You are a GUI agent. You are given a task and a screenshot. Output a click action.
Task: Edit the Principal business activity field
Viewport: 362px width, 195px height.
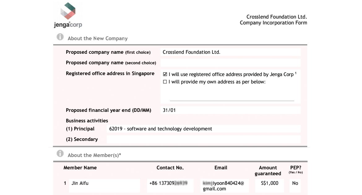pos(204,129)
